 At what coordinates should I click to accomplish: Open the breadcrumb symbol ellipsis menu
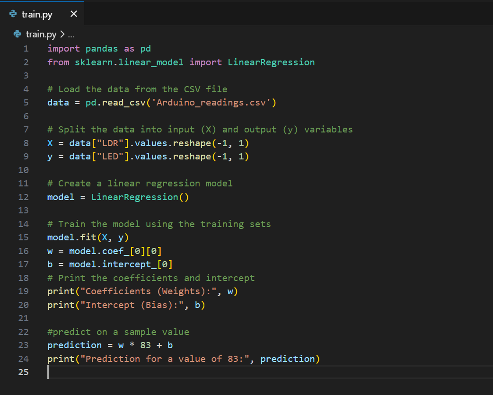coord(71,34)
